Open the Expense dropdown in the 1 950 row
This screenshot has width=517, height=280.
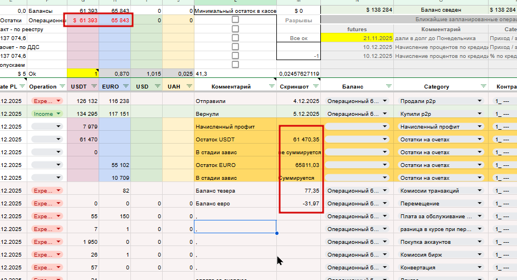click(x=47, y=242)
